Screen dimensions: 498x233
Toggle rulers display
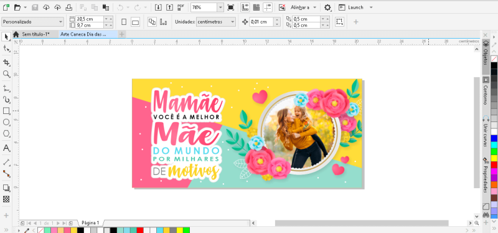pyautogui.click(x=245, y=7)
